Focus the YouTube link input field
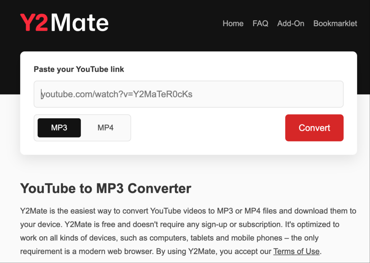The height and width of the screenshot is (263, 370). (189, 94)
